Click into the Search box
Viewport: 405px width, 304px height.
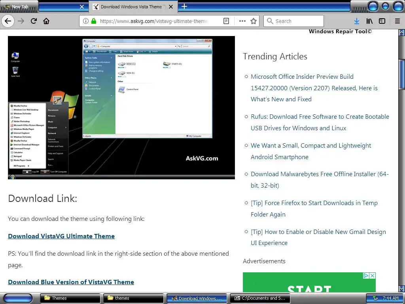pyautogui.click(x=293, y=21)
